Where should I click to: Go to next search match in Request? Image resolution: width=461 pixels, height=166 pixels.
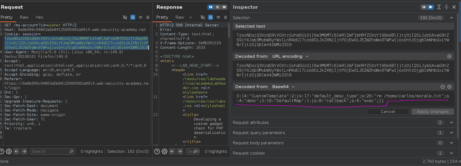24,151
